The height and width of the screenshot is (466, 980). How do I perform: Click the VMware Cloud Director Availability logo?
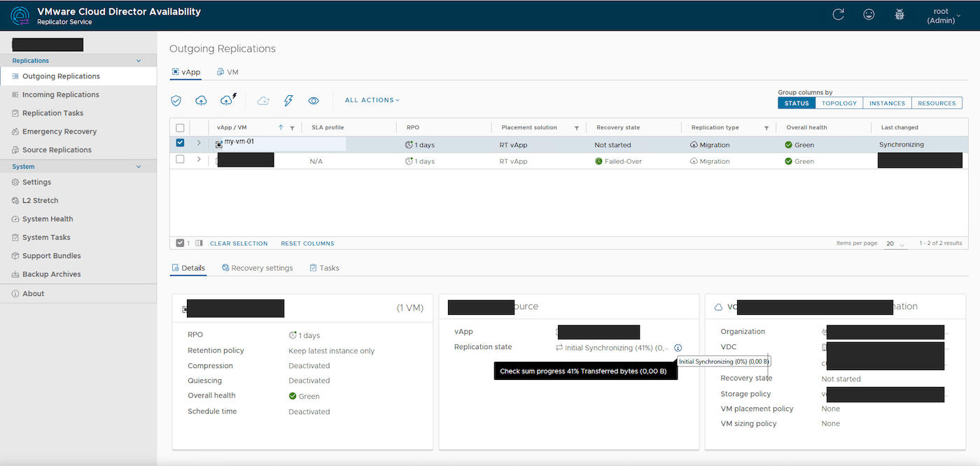(x=21, y=15)
